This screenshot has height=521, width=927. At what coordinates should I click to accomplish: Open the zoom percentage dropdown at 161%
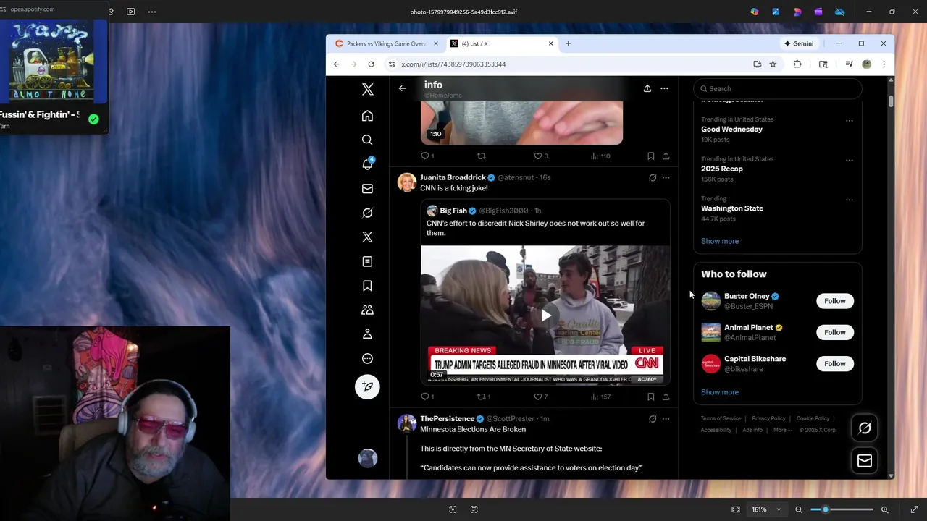(x=766, y=509)
